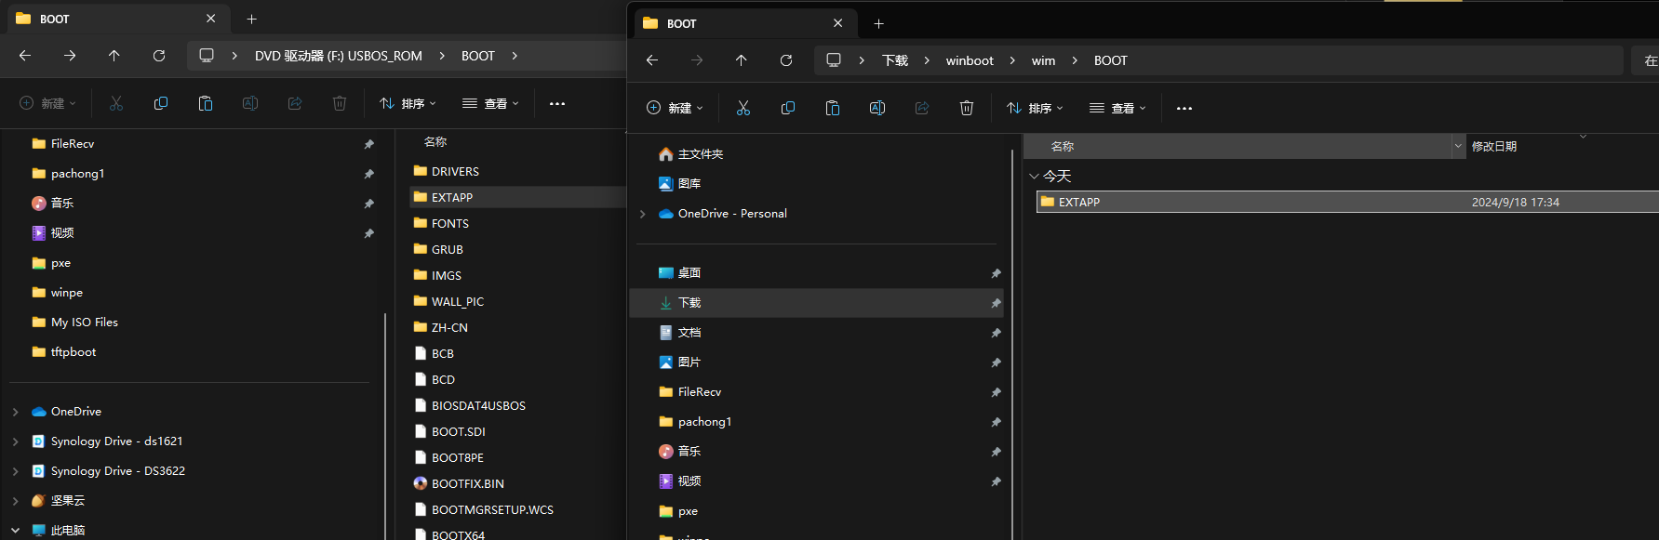Open new tab in left window
1659x540 pixels.
pyautogui.click(x=251, y=19)
